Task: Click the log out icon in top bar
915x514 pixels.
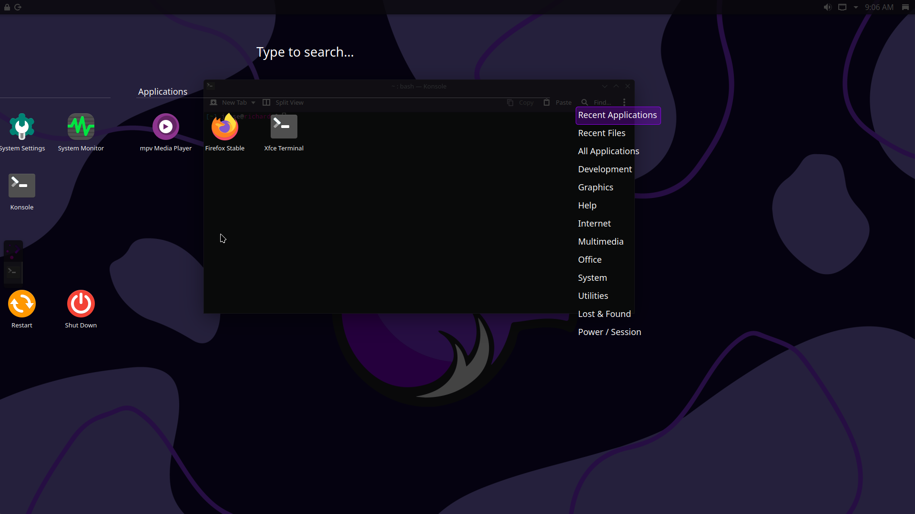Action: click(x=18, y=7)
